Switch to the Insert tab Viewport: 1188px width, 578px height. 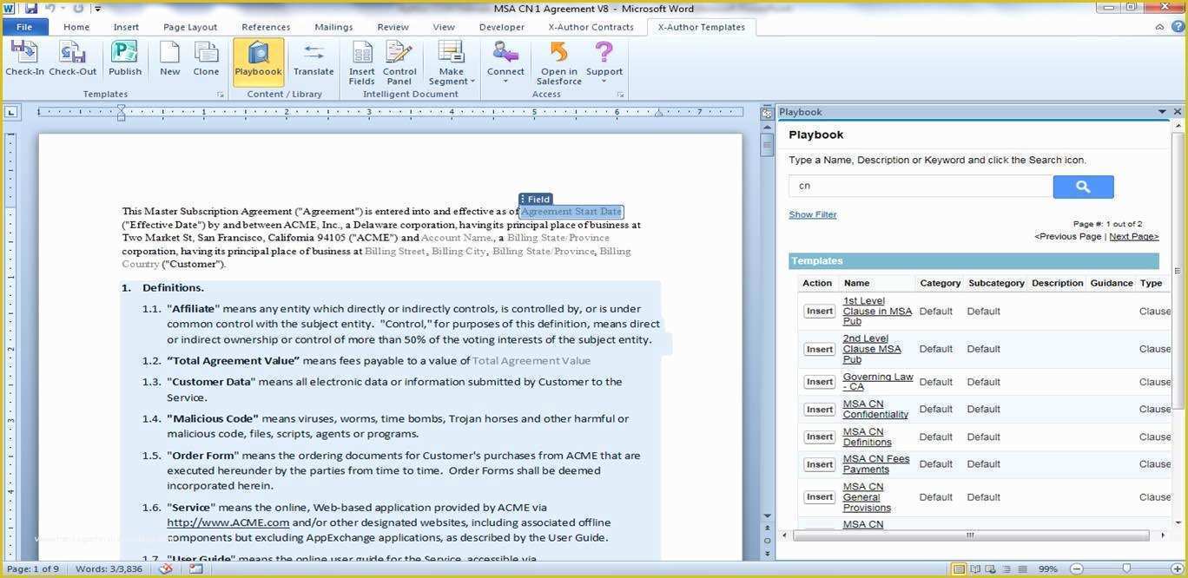(126, 27)
